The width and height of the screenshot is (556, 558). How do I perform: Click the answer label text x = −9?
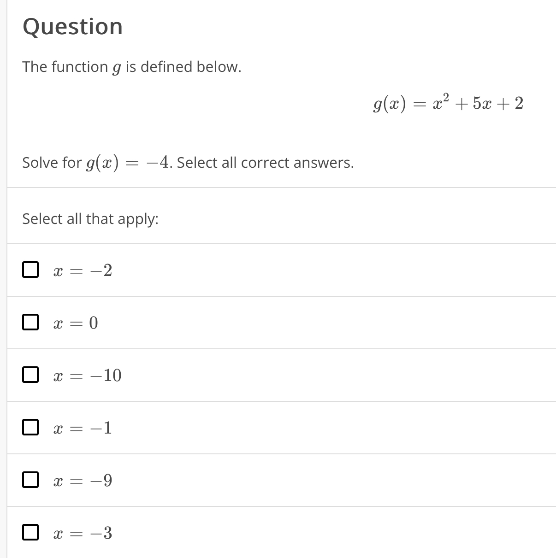tap(83, 481)
